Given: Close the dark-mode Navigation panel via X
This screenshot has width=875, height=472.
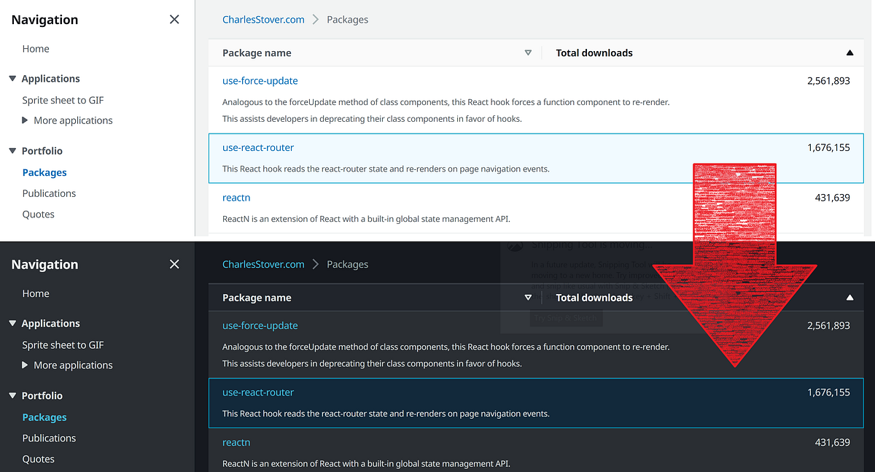Looking at the screenshot, I should click(174, 264).
